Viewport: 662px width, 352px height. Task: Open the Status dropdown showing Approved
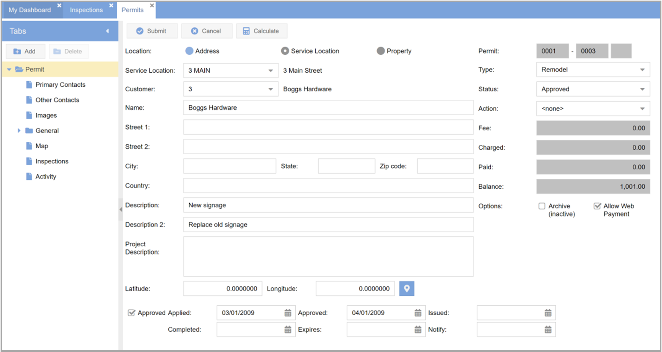point(642,89)
